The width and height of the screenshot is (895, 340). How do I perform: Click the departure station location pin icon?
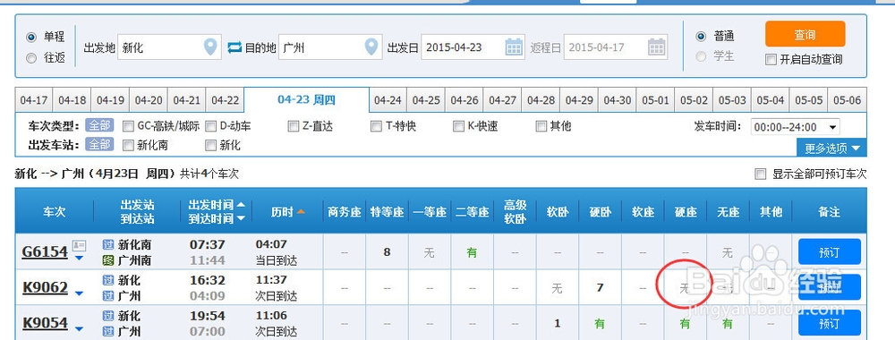click(210, 47)
